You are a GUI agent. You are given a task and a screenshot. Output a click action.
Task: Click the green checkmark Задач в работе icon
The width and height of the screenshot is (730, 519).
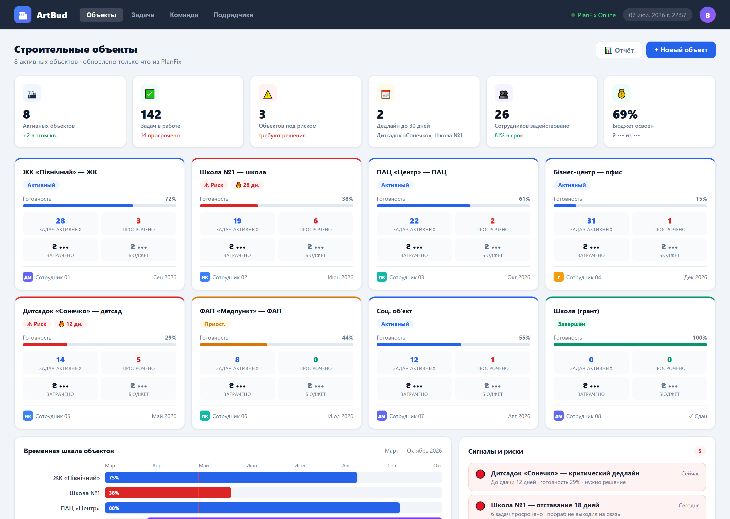[x=150, y=93]
